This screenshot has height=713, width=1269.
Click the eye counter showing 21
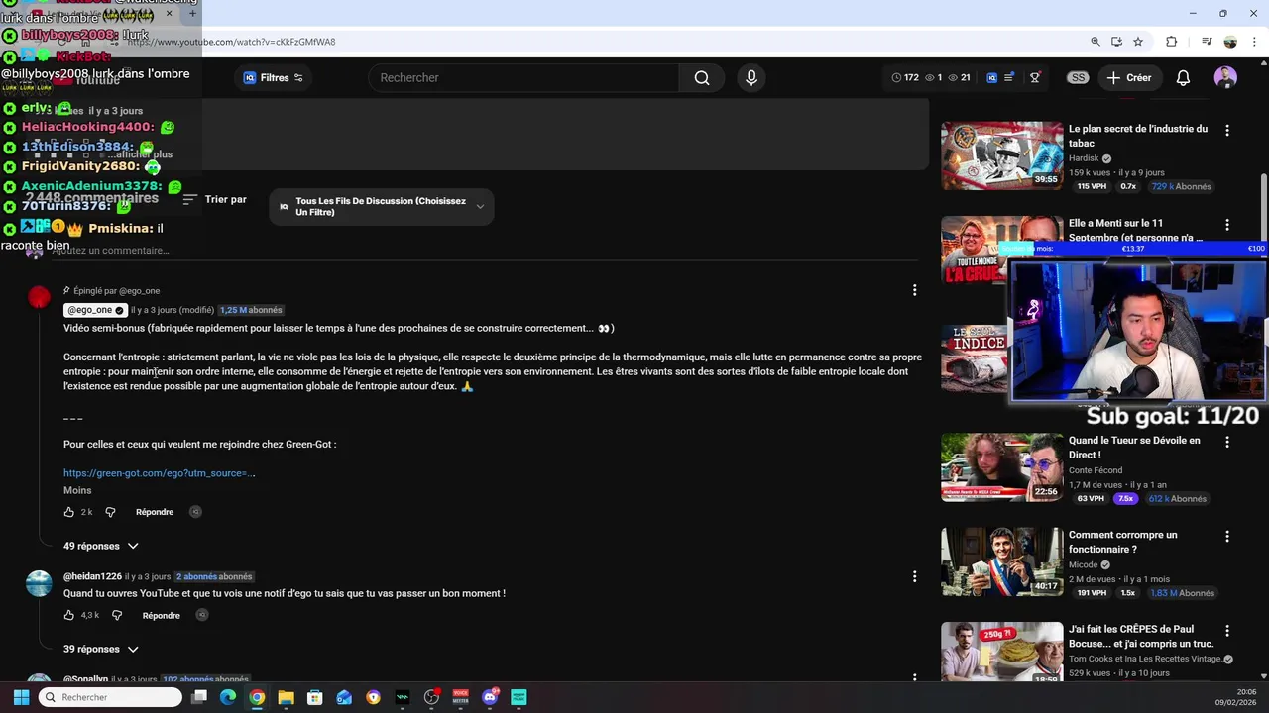pos(959,78)
